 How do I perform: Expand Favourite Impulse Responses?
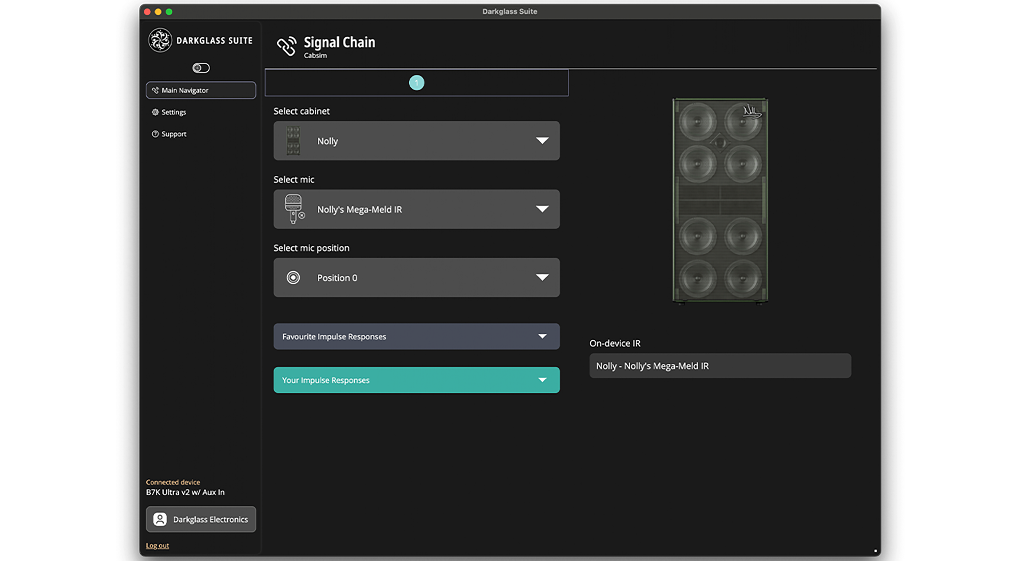(x=416, y=336)
